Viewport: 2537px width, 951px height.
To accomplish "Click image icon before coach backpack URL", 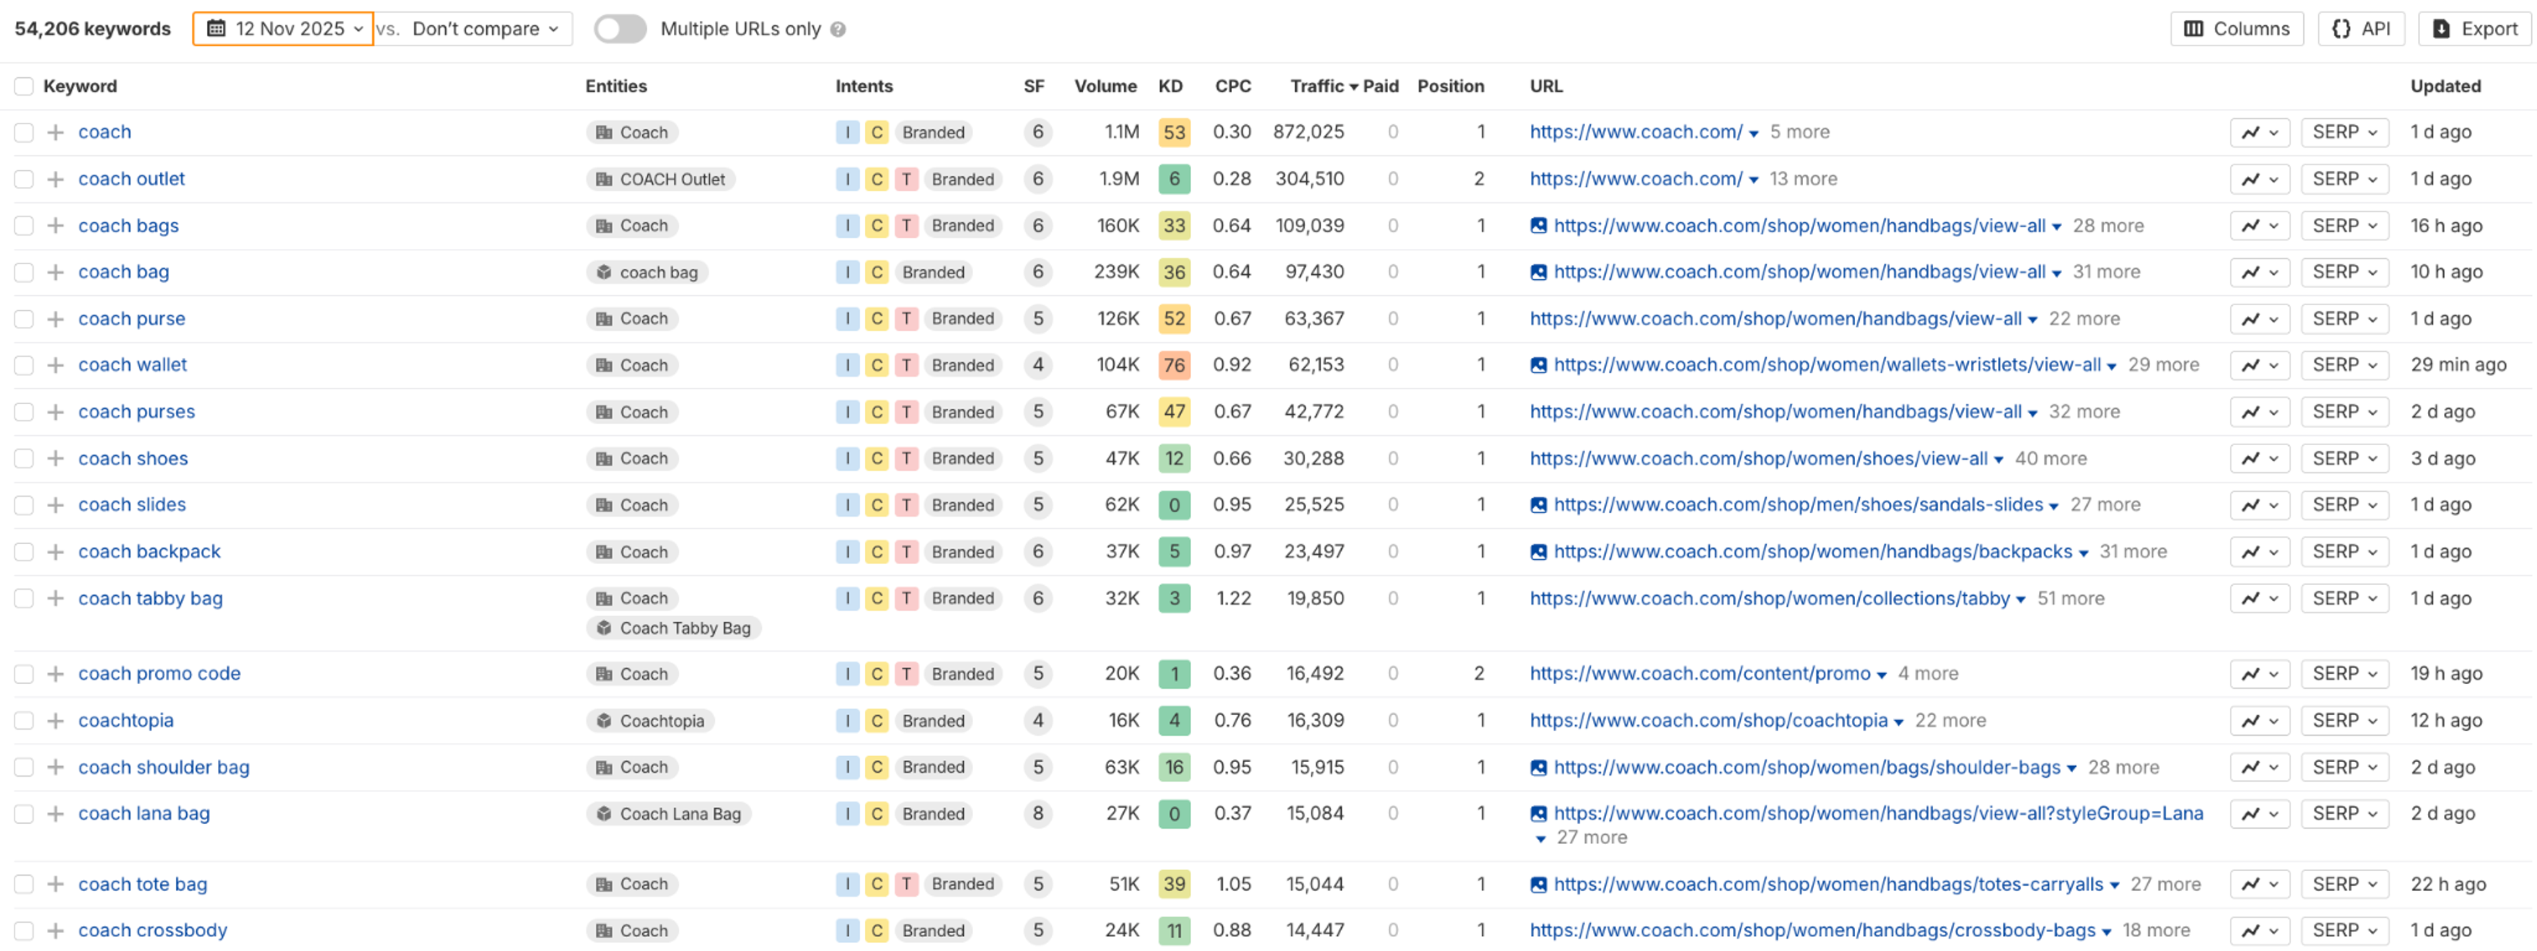I will 1538,552.
